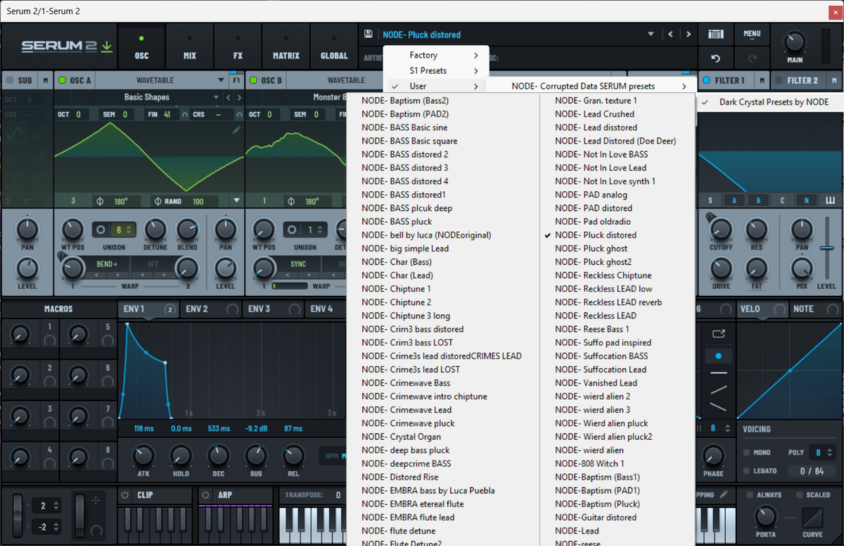
Task: Click the OSC A phase symbol icon
Action: [x=100, y=201]
